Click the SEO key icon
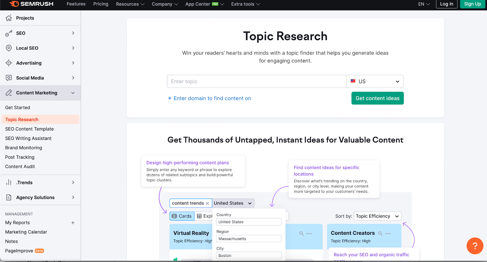This screenshot has height=262, width=487. 9,33
